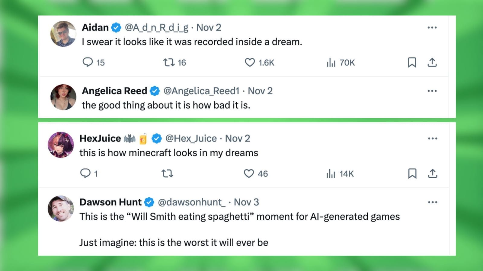The height and width of the screenshot is (271, 483).
Task: Reply to HexJuice's minecraft tweet
Action: pos(85,173)
